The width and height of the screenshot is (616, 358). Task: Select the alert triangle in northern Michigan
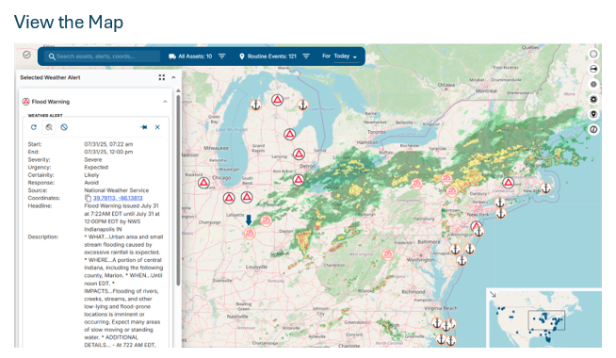click(277, 100)
